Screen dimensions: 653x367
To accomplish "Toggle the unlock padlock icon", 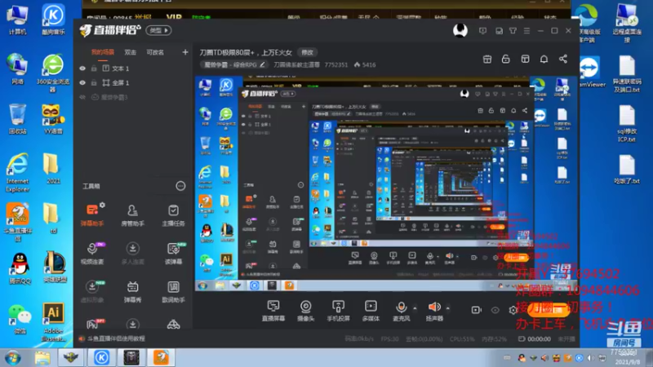I will click(505, 59).
